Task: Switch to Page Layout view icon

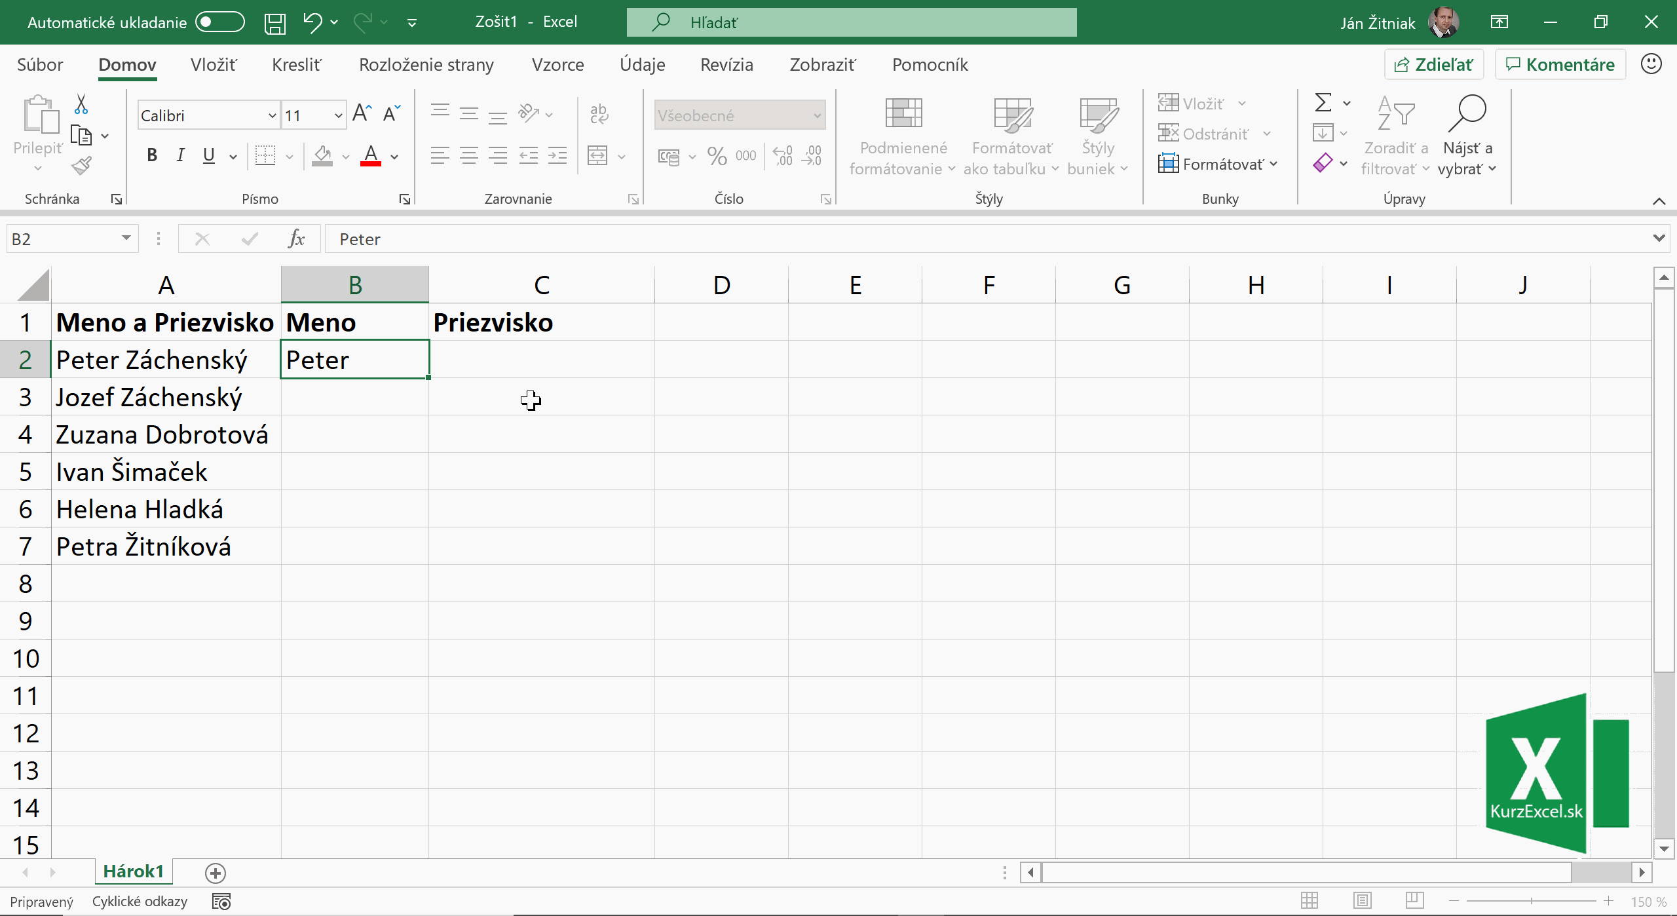Action: (x=1362, y=902)
